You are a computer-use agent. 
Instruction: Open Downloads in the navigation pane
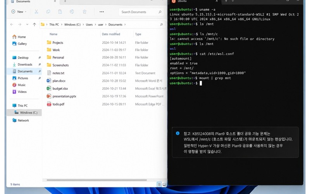tap(22, 64)
